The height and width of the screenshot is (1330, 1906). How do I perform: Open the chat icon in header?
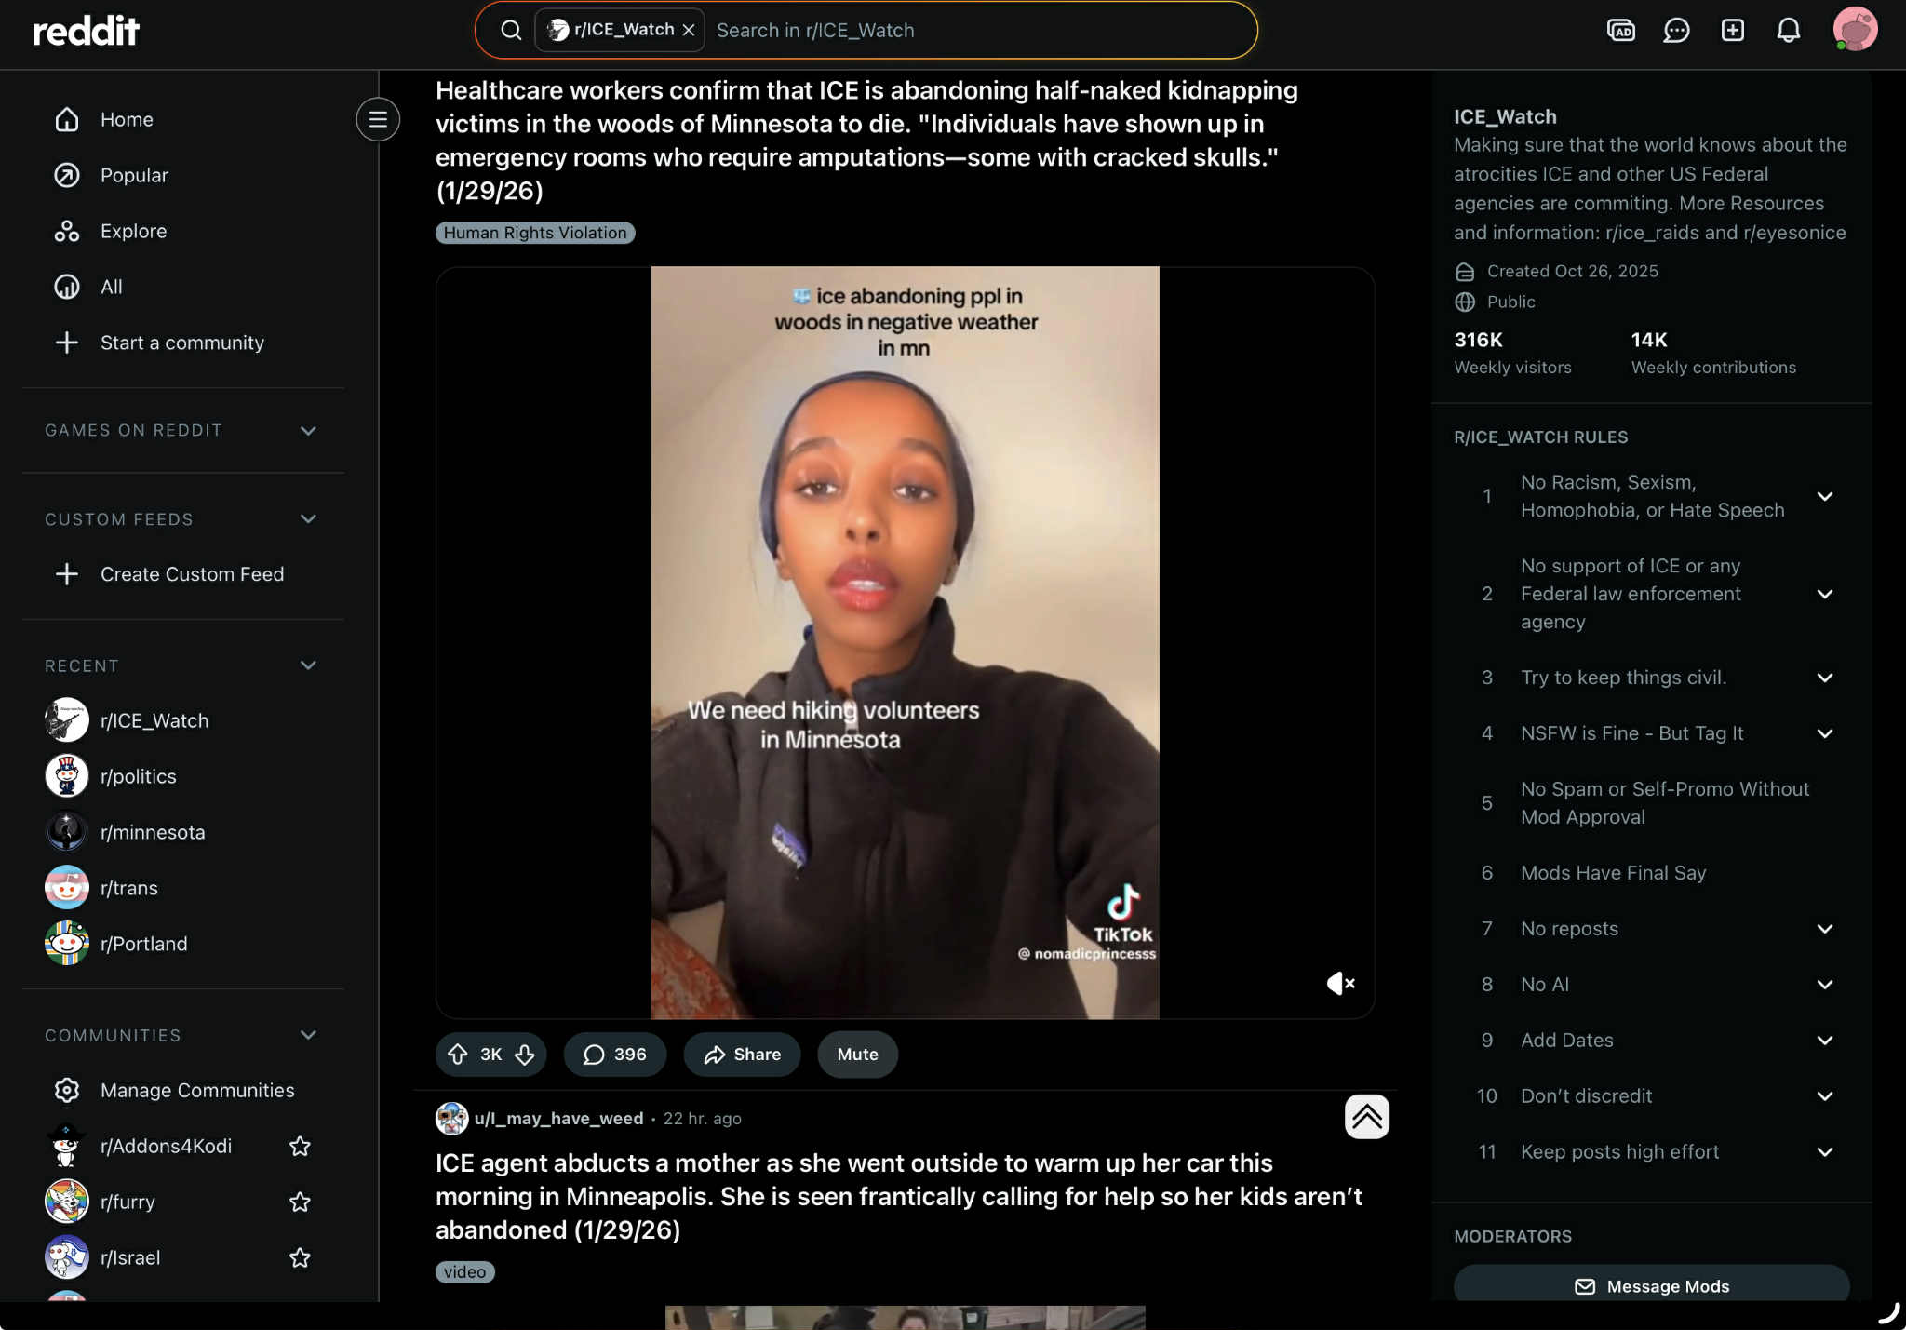[x=1676, y=31]
